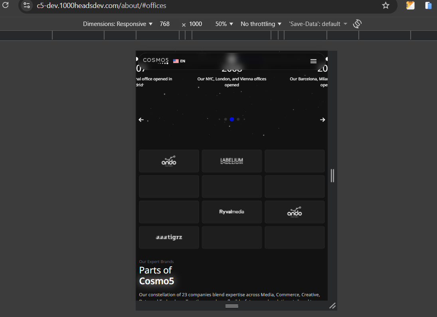437x317 pixels.
Task: Open the hamburger menu on Cosmo5 site
Action: point(313,61)
